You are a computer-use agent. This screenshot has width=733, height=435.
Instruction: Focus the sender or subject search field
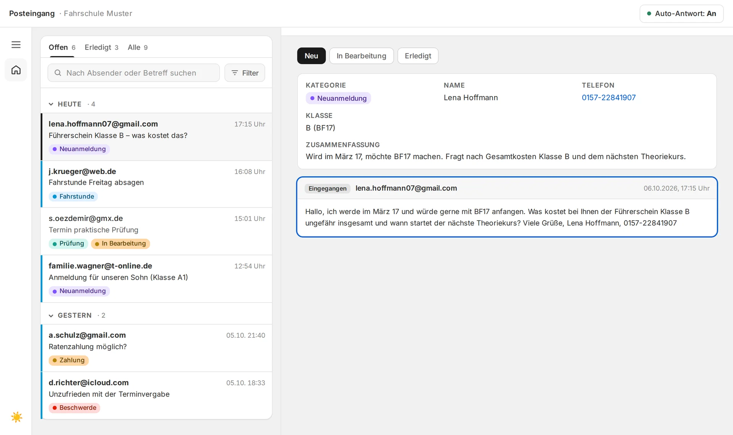[x=134, y=73]
